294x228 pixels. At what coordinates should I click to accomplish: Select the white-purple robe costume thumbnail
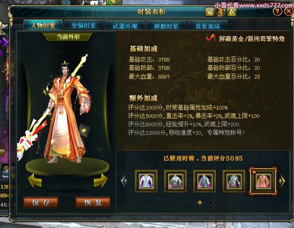[146, 181]
